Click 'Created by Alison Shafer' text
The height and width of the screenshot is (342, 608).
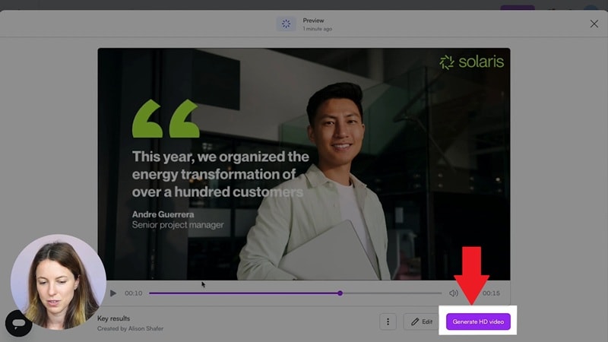(x=130, y=328)
